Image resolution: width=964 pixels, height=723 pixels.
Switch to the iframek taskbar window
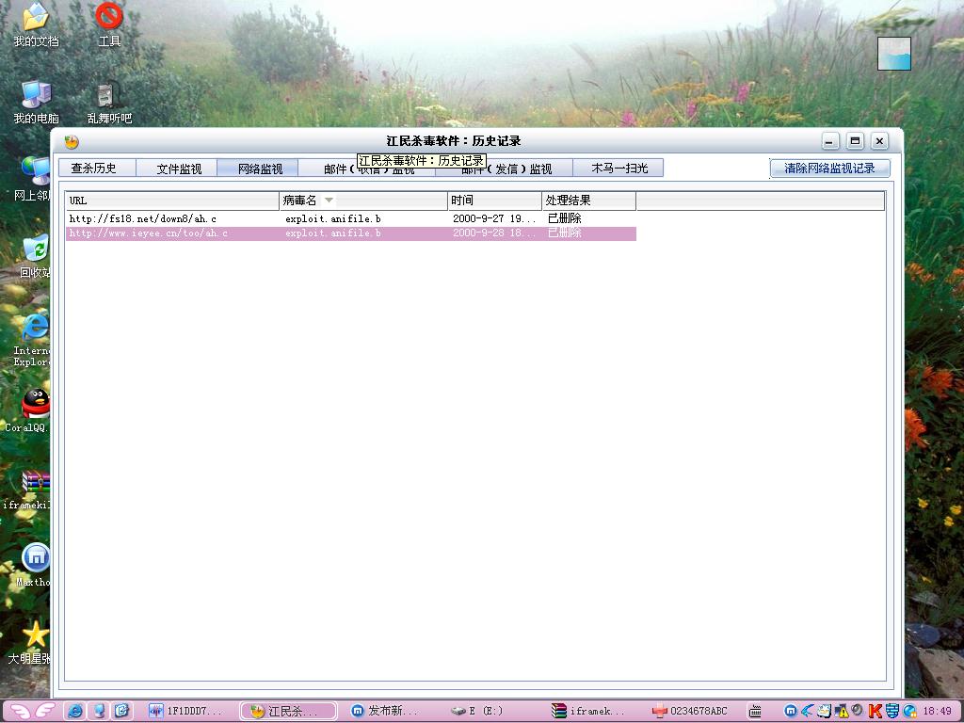587,711
